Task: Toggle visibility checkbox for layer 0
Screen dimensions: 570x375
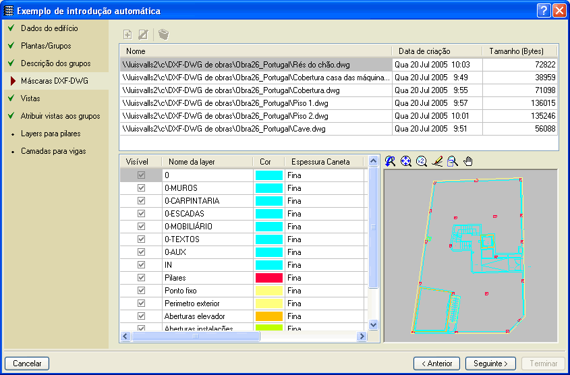Action: tap(141, 175)
